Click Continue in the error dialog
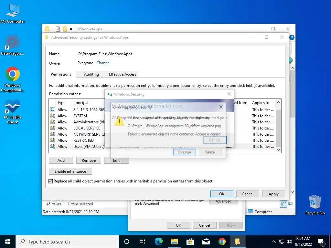The width and height of the screenshot is (331, 248). click(x=184, y=152)
